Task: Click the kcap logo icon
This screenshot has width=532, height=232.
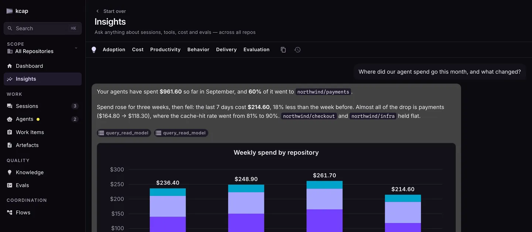Action: click(x=10, y=11)
